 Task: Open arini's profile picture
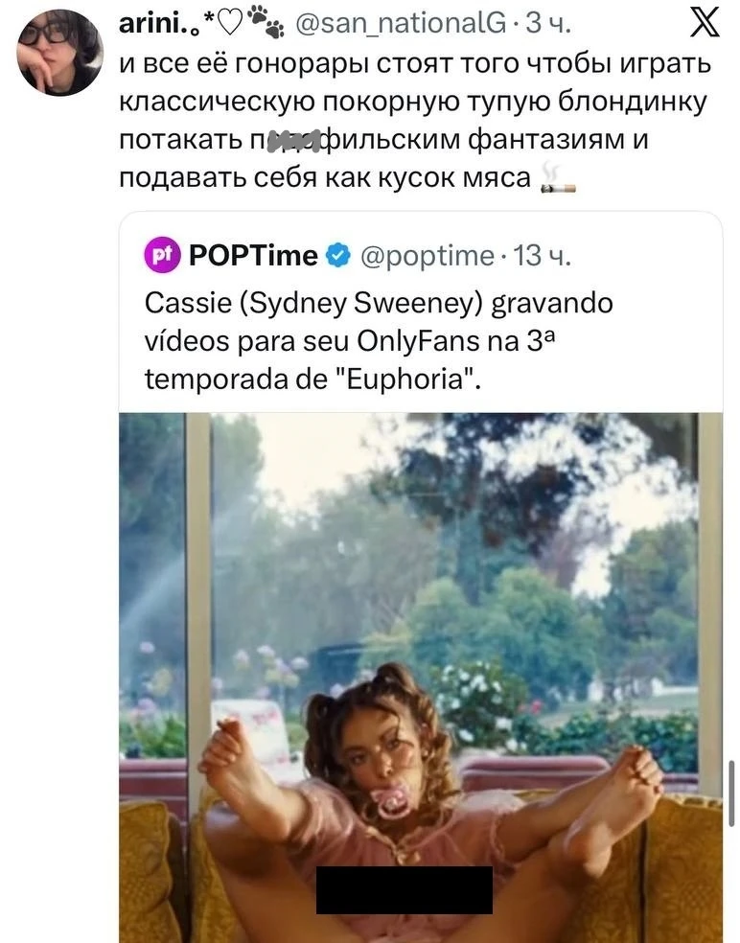coord(59,53)
